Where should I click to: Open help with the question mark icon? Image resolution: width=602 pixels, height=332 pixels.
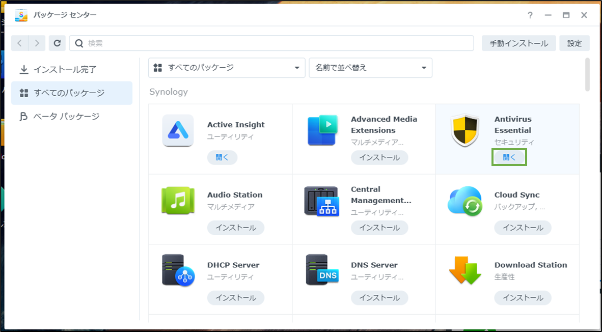[x=530, y=15]
